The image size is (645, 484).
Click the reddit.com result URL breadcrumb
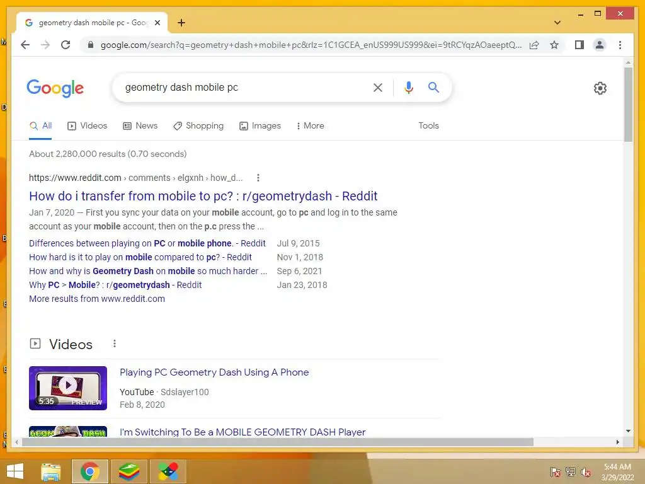[x=136, y=178]
